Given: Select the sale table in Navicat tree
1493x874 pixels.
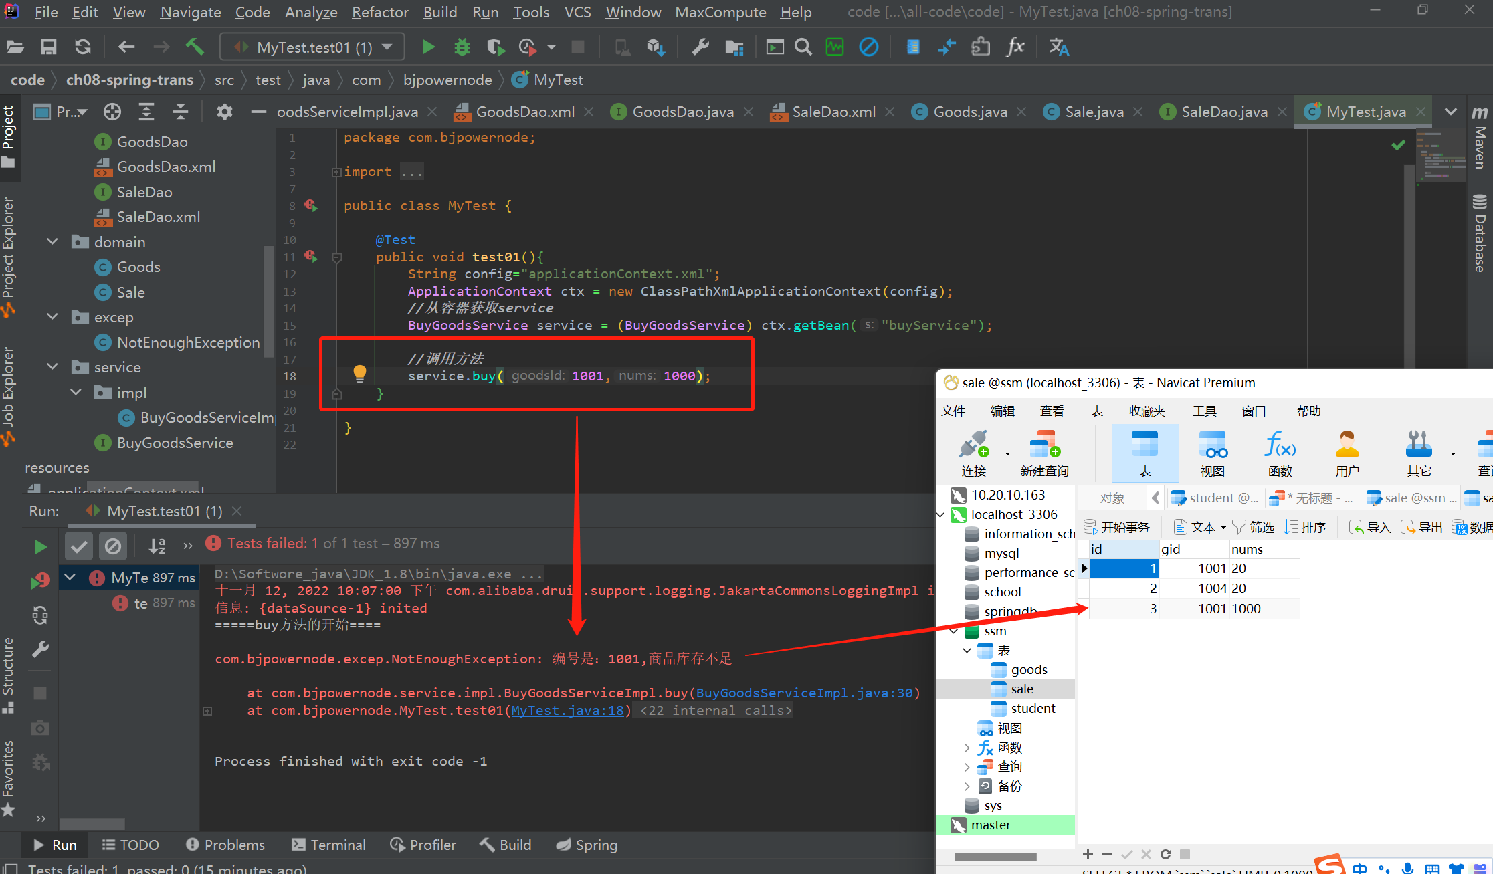Looking at the screenshot, I should [x=1021, y=689].
